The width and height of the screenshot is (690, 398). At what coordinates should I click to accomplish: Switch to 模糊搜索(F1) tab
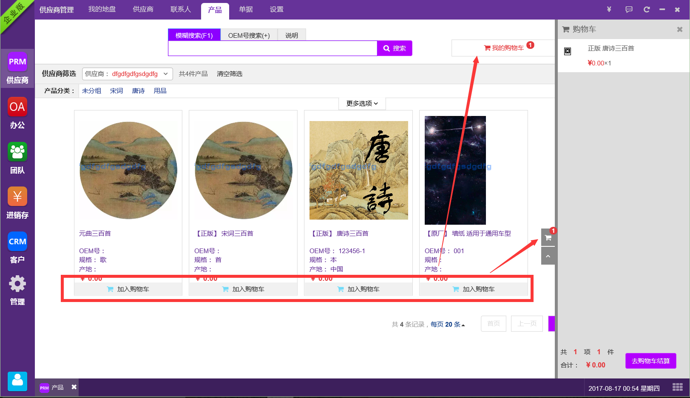click(x=194, y=35)
